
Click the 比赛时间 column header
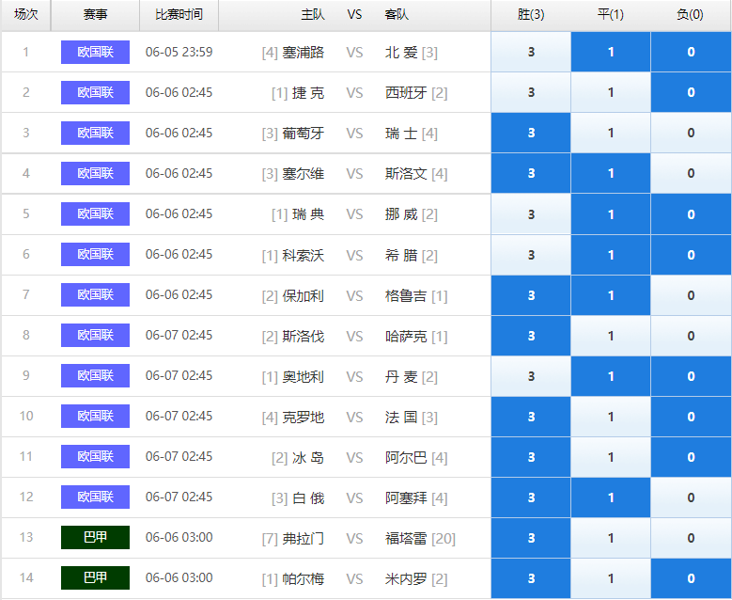(179, 14)
